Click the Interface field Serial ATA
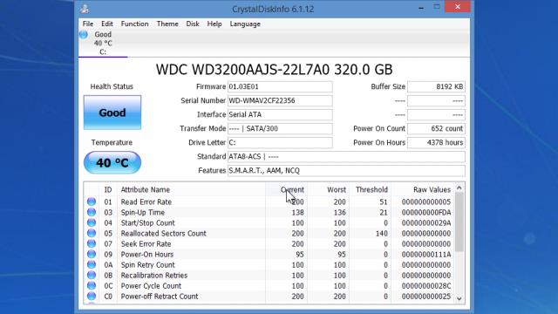Screen dimensions: 558x314 280,114
